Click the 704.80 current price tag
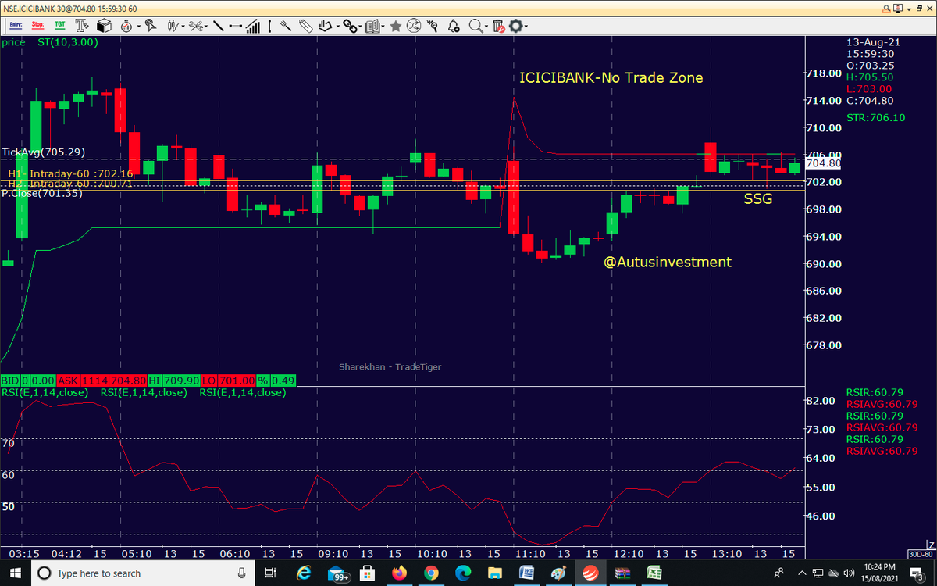Viewport: 937px width, 586px height. [823, 163]
